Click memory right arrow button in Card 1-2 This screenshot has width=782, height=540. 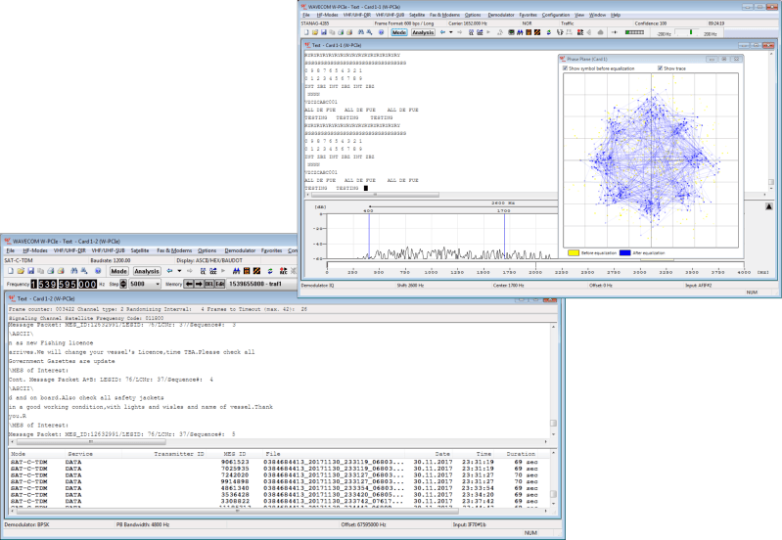(199, 284)
